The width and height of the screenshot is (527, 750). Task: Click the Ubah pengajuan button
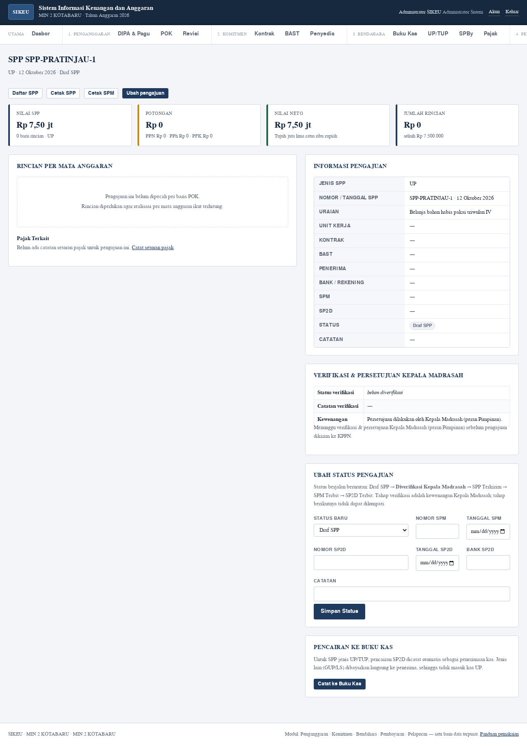tap(145, 93)
